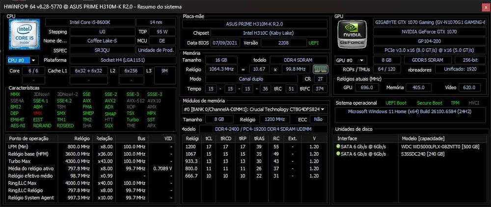Screen dimensions: 491x207
Task: Click the BIOS version 2208 field
Action: [285, 43]
